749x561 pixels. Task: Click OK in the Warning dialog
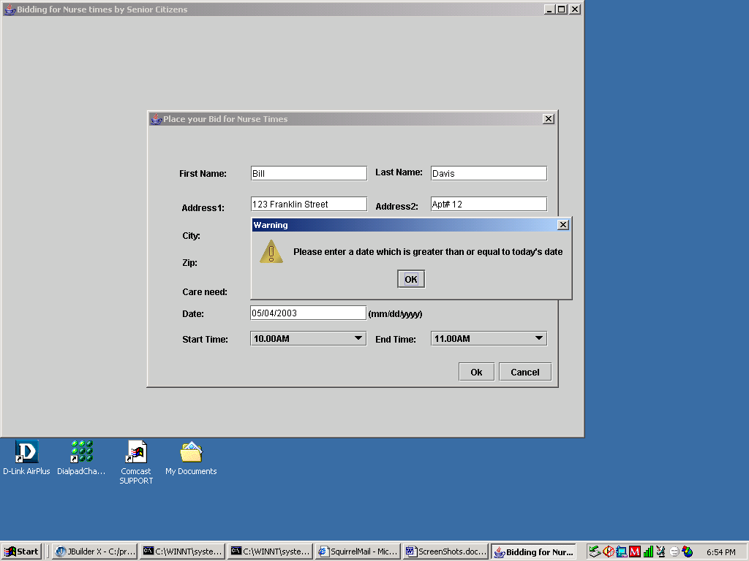click(411, 279)
